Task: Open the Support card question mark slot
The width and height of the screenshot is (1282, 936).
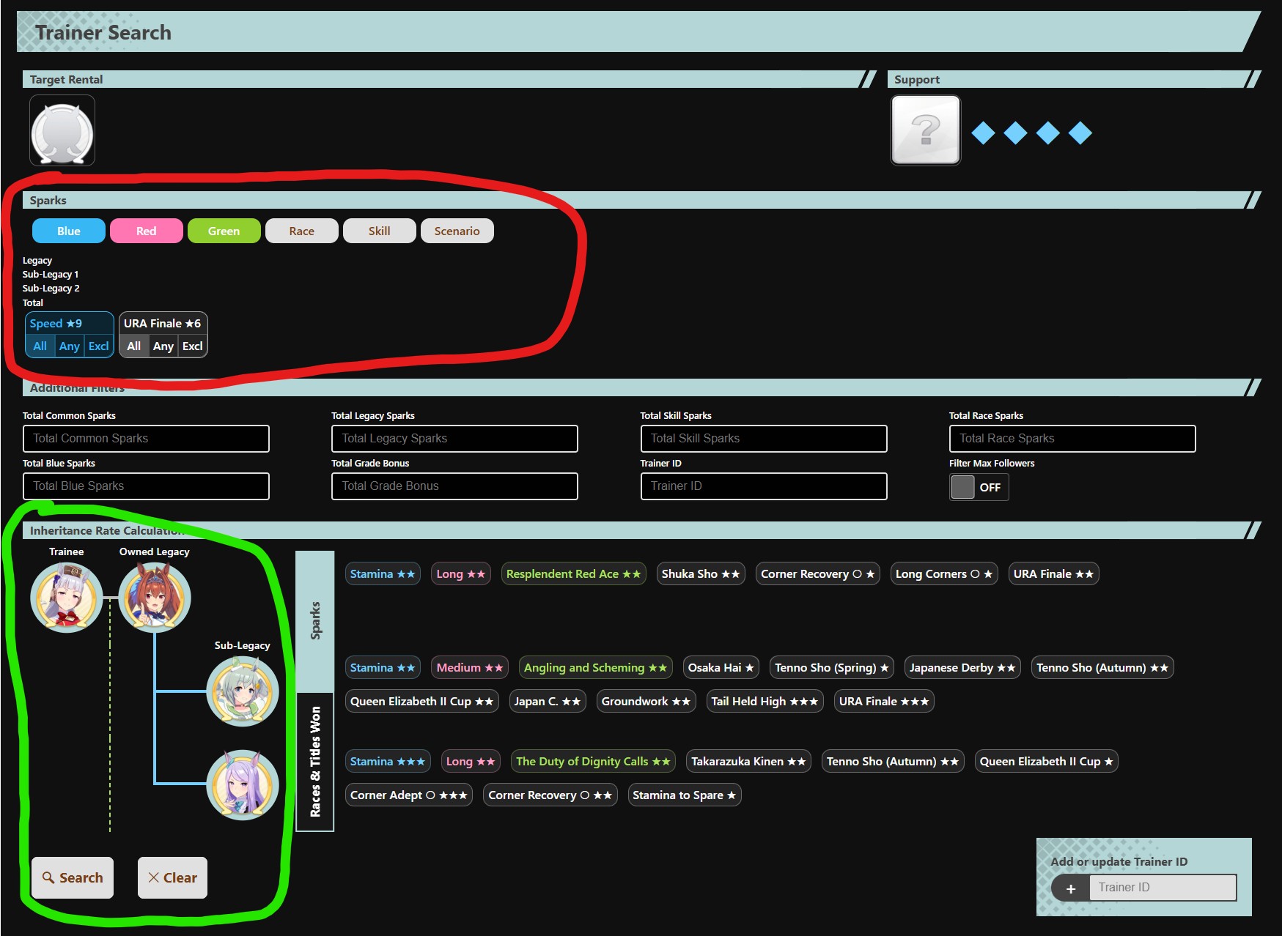Action: [x=925, y=130]
